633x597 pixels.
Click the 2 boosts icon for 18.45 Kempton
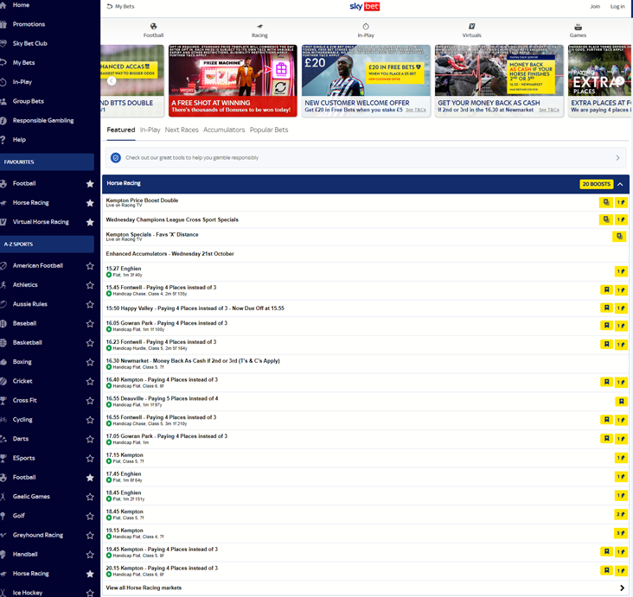pyautogui.click(x=621, y=514)
